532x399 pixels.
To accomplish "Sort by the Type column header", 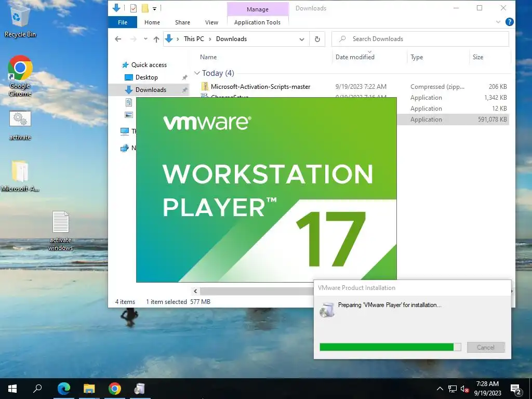I will click(x=417, y=57).
